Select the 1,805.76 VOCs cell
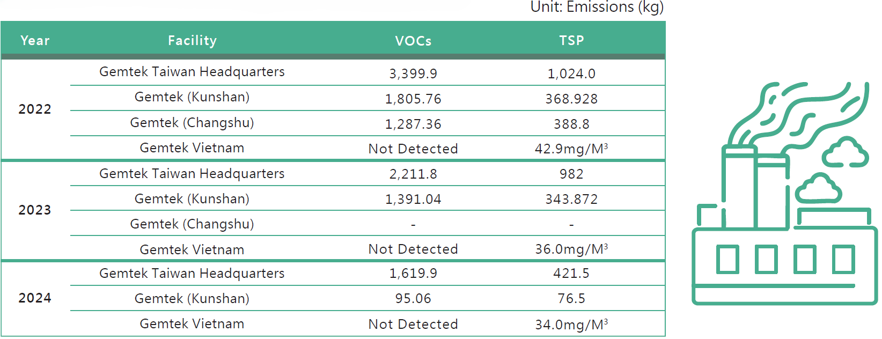Viewport: 882px width, 339px height. [413, 99]
